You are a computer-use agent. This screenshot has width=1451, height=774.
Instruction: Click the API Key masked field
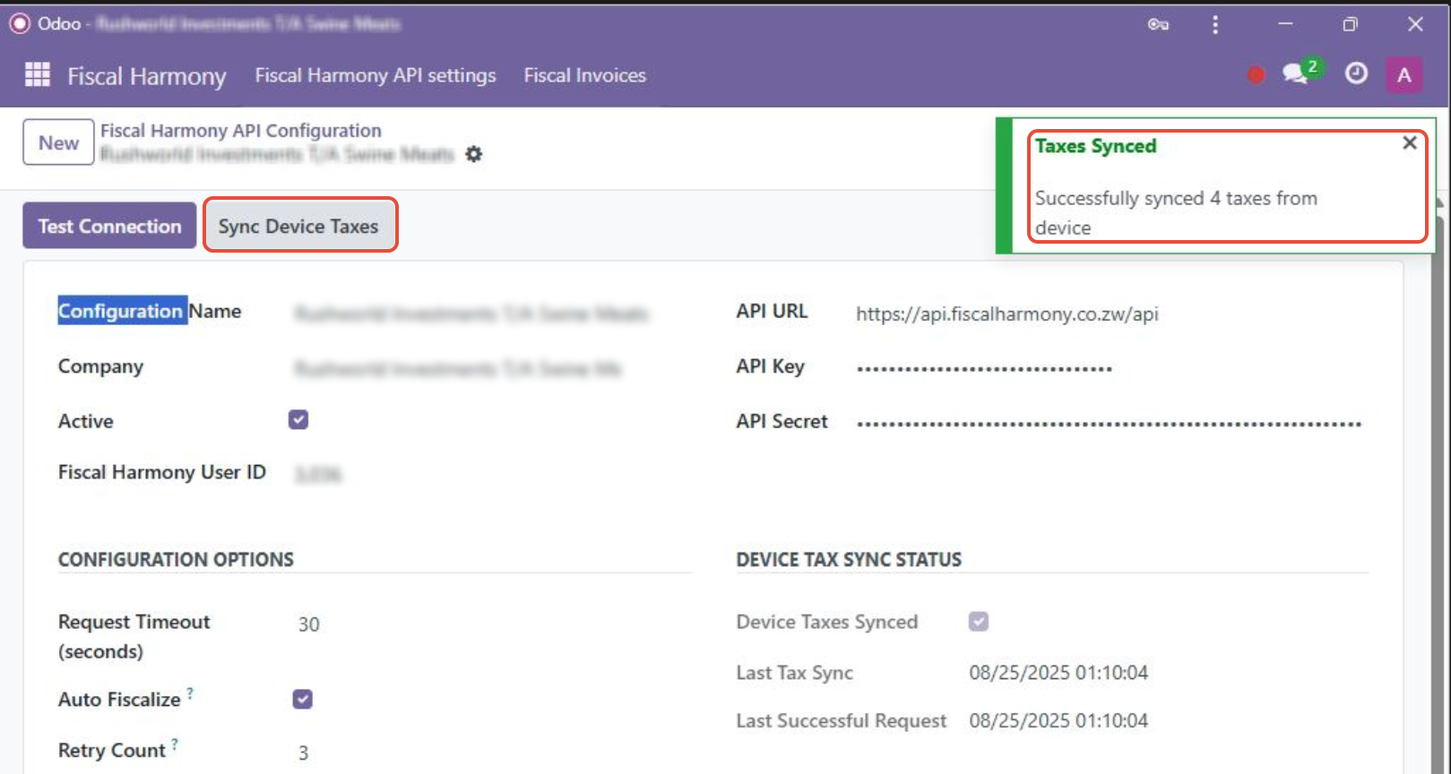pyautogui.click(x=983, y=368)
